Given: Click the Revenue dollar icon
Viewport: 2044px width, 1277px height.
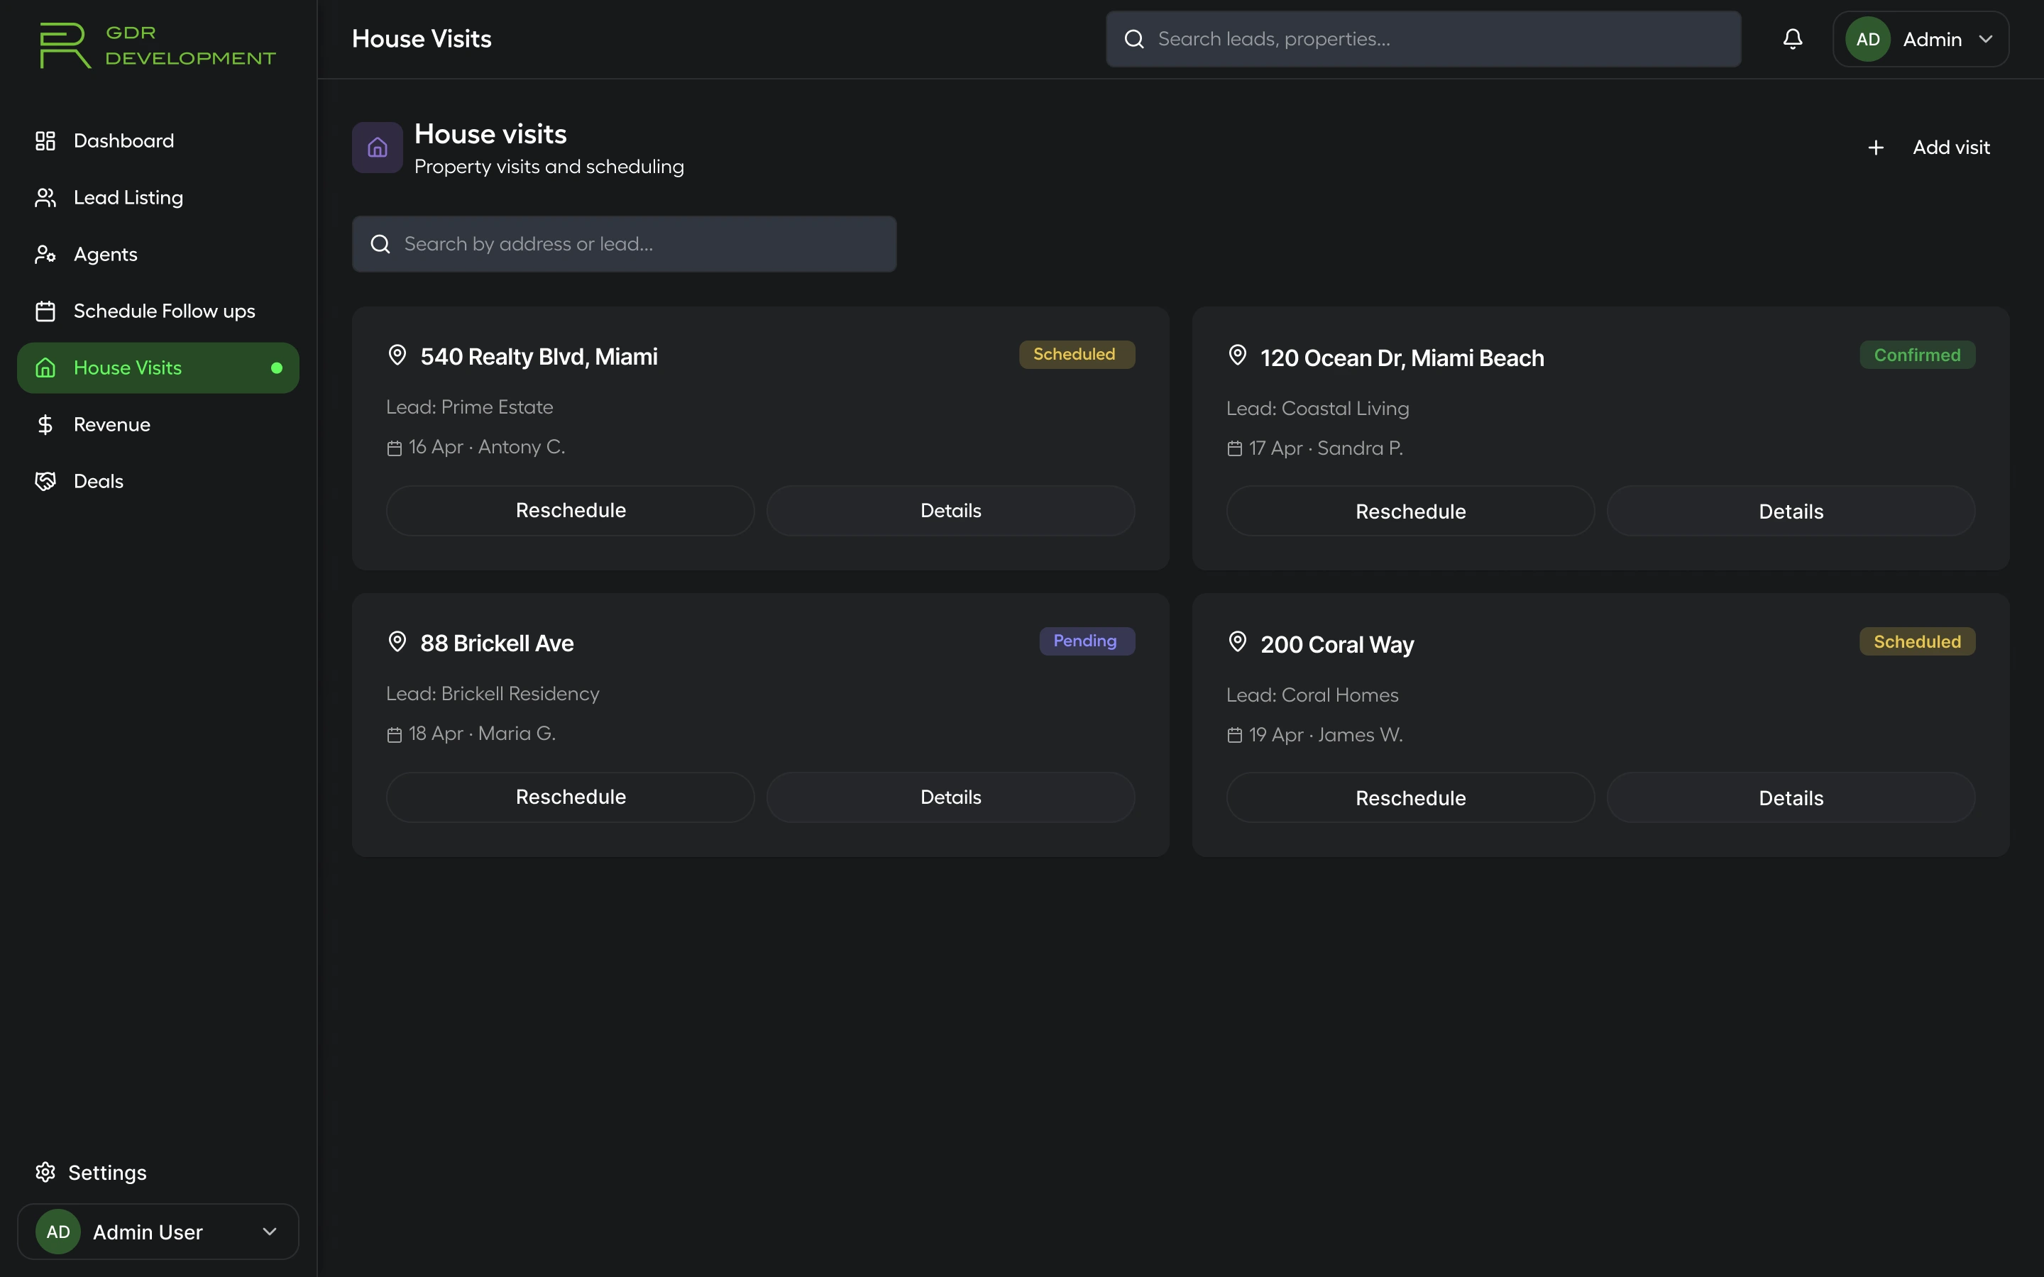Looking at the screenshot, I should pyautogui.click(x=45, y=425).
